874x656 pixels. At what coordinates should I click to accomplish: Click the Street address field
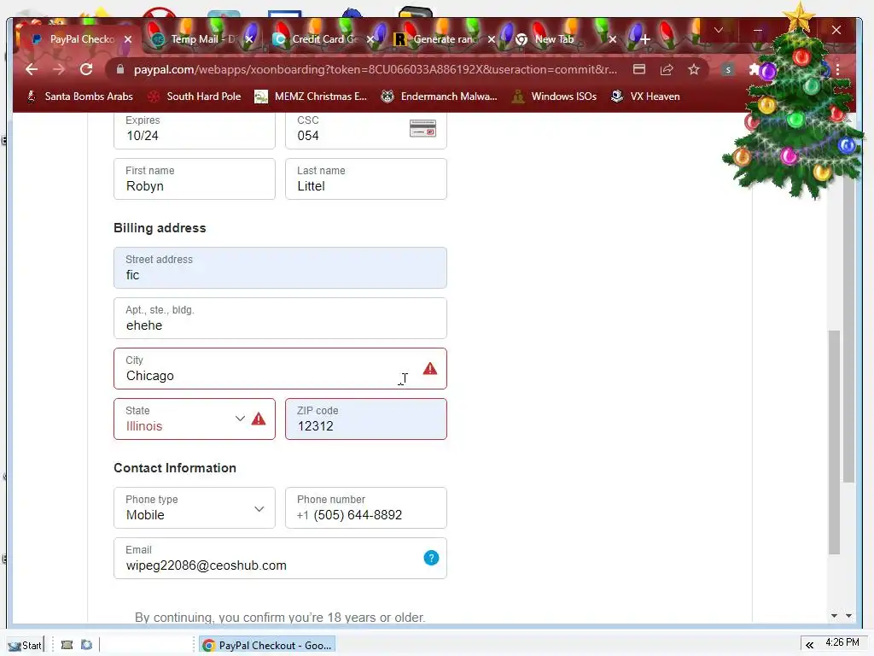coord(280,267)
